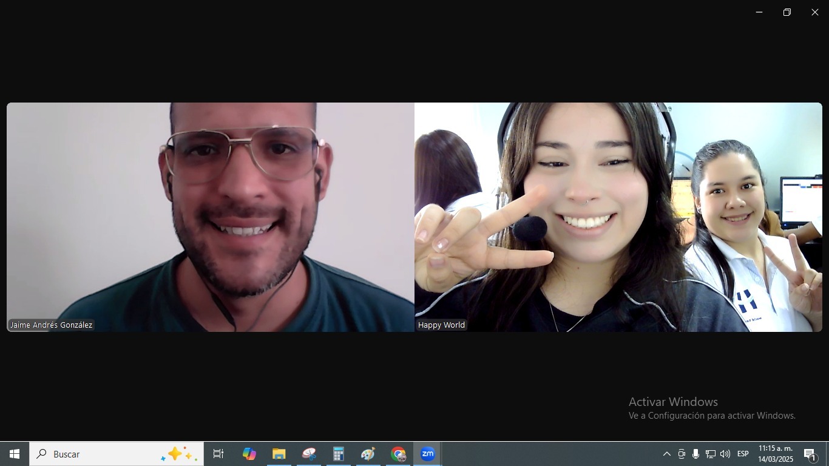This screenshot has width=829, height=466.
Task: Open the Snipping Tool taskbar icon
Action: click(309, 454)
